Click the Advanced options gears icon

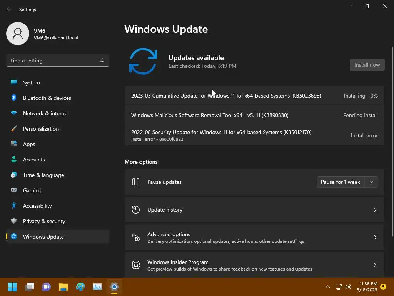click(x=136, y=237)
